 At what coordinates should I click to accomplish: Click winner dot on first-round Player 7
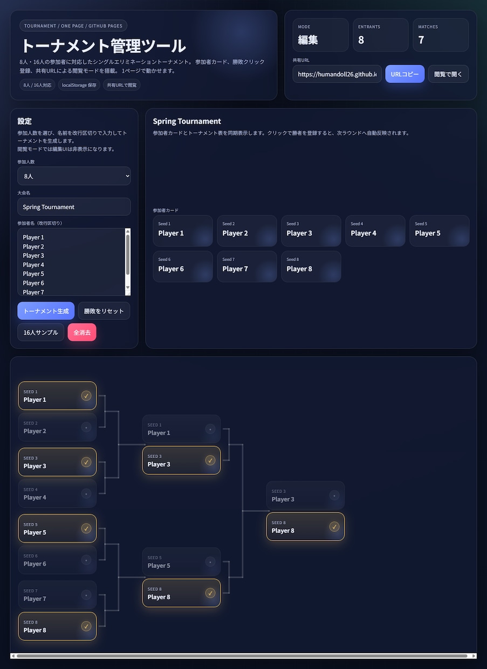click(86, 595)
